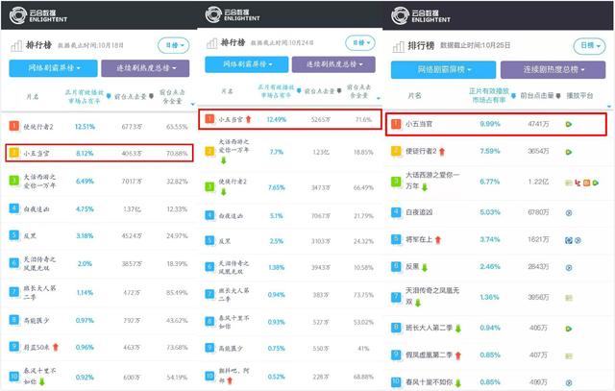Click 片名 column header in October 25 panel

(414, 96)
